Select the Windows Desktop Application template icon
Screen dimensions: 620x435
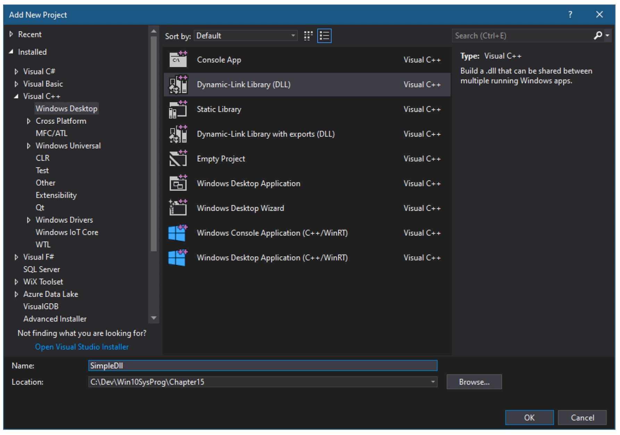point(178,183)
